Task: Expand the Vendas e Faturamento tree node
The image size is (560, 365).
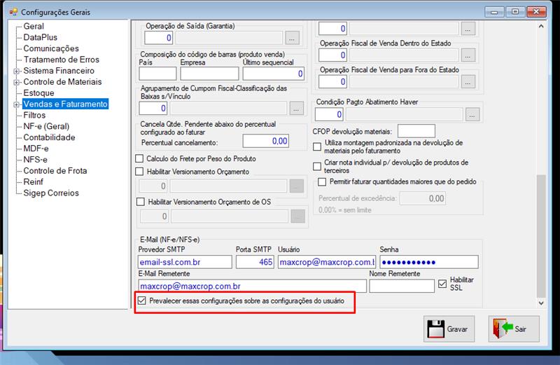Action: (x=16, y=104)
